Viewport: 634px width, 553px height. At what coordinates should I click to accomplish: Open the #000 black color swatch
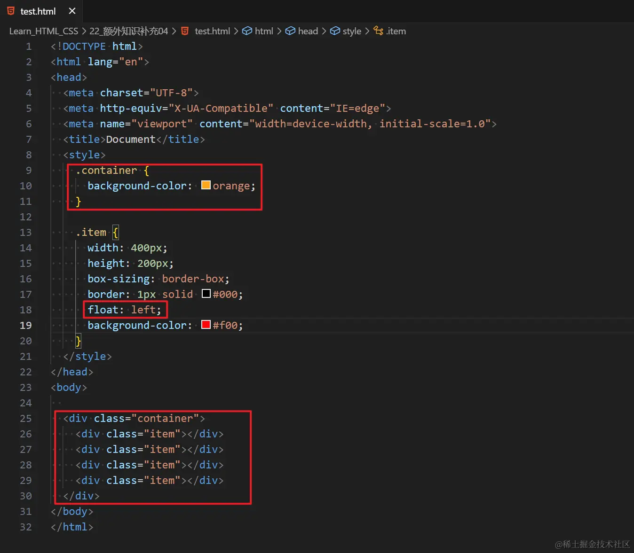coord(206,294)
